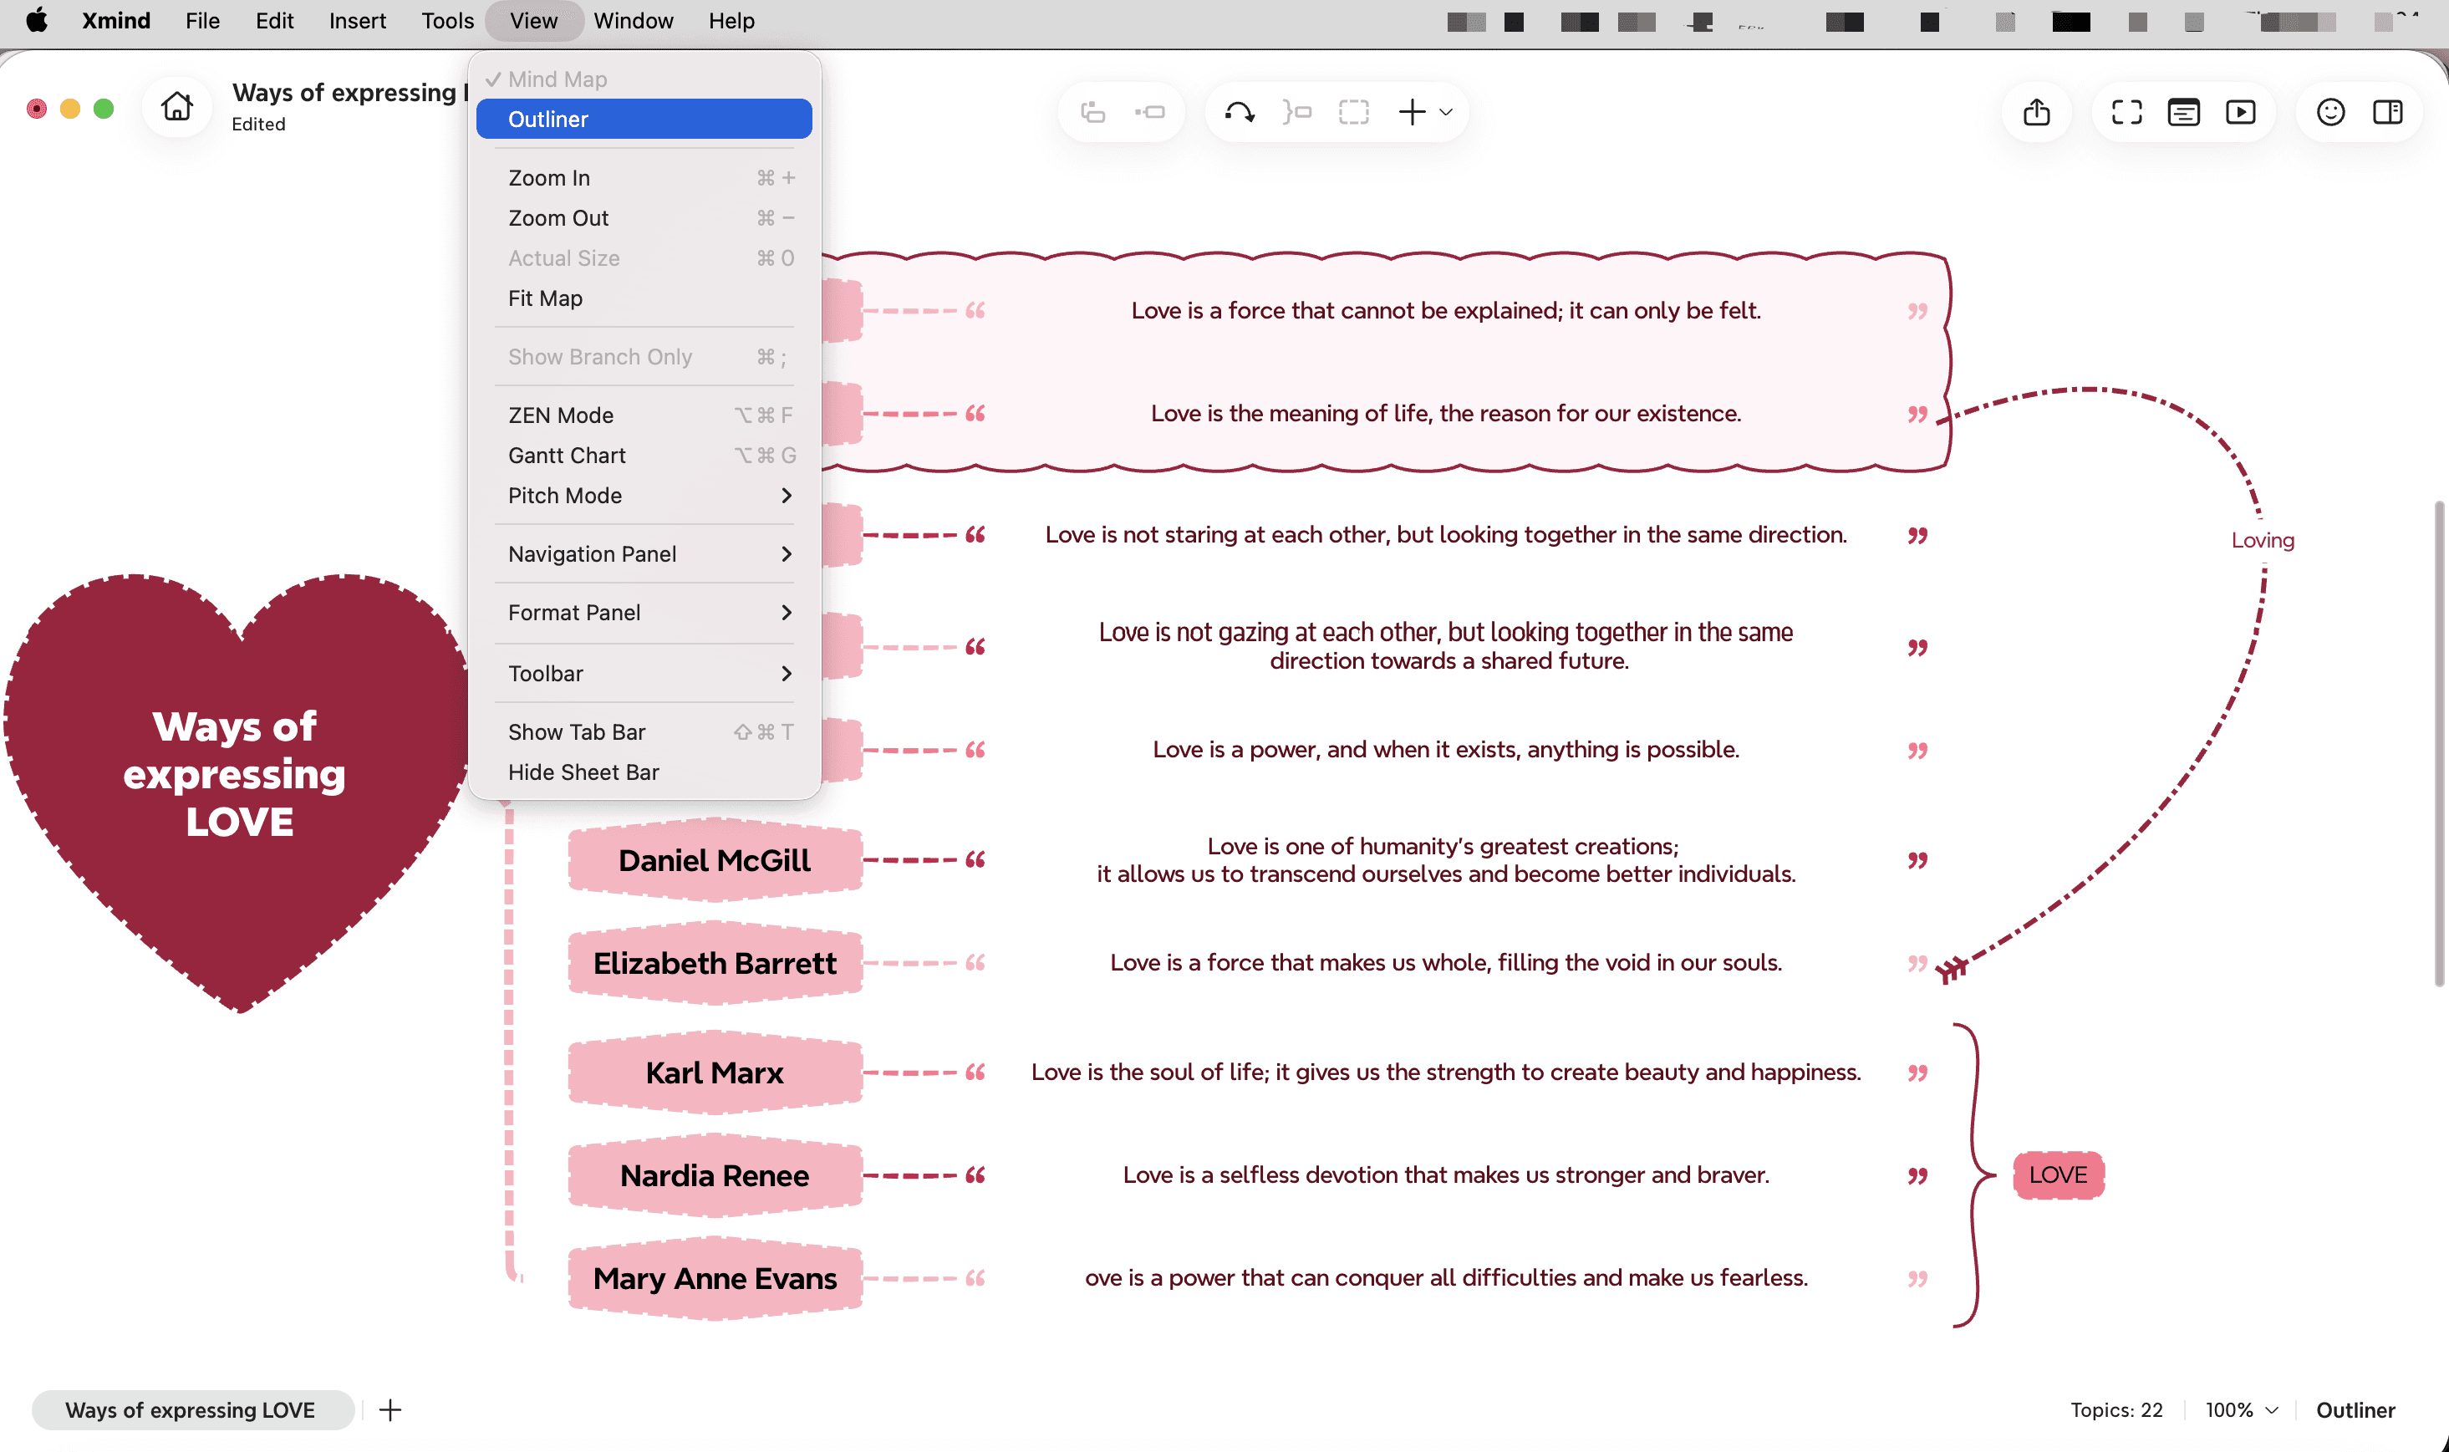Select quote 'Love is a force that makes us whole'
Viewport: 2449px width, 1452px height.
pos(1445,962)
